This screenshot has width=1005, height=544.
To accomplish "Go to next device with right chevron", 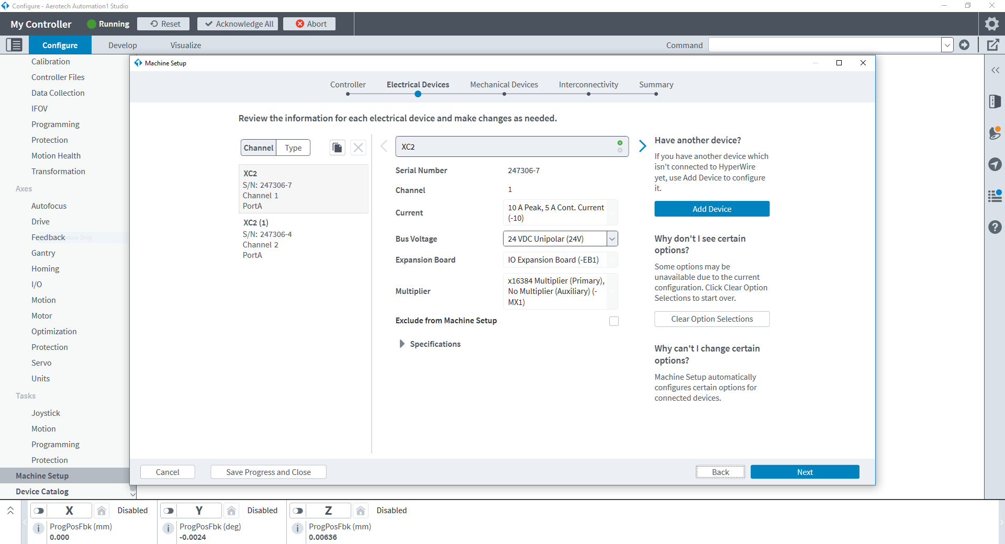I will [x=642, y=146].
